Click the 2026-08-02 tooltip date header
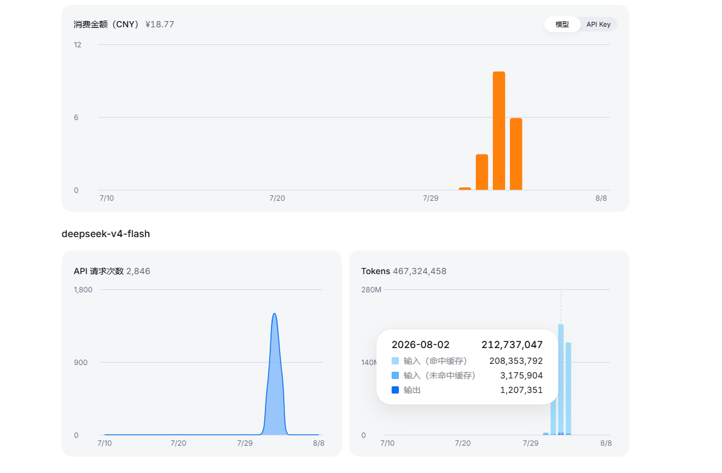The width and height of the screenshot is (722, 473). 420,344
